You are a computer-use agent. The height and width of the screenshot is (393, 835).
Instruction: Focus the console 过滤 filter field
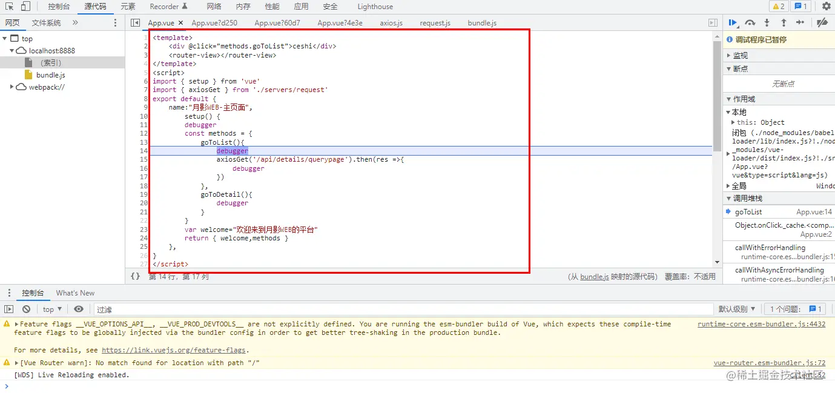(x=403, y=309)
